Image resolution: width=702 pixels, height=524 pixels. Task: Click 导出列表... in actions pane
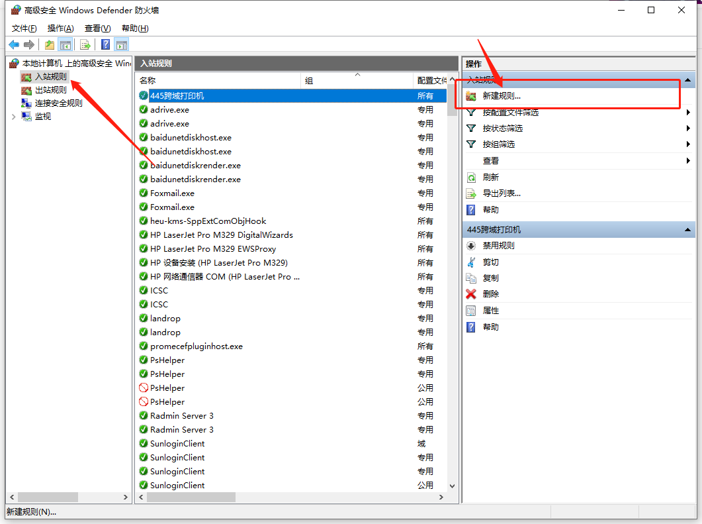(x=502, y=193)
